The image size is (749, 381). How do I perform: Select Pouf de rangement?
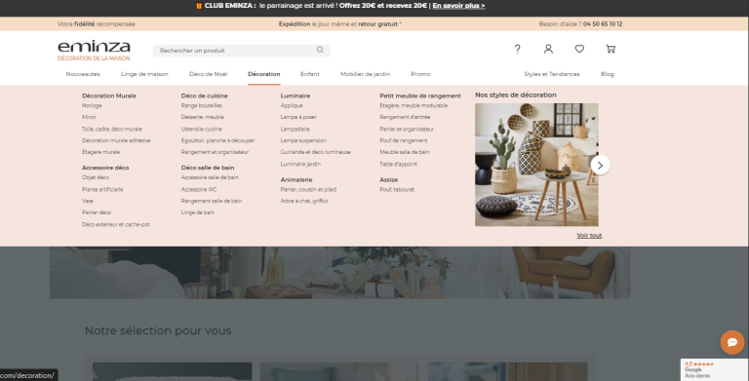coord(404,140)
